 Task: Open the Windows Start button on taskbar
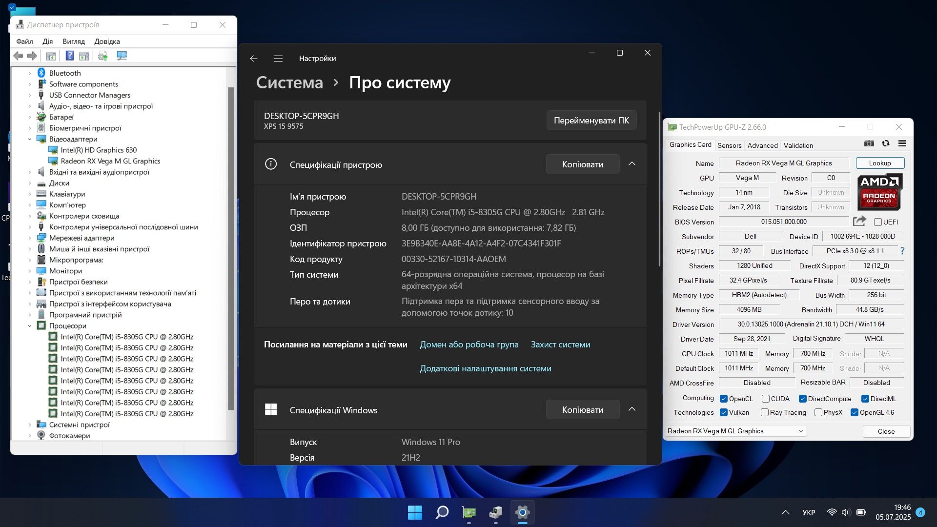[x=415, y=512]
